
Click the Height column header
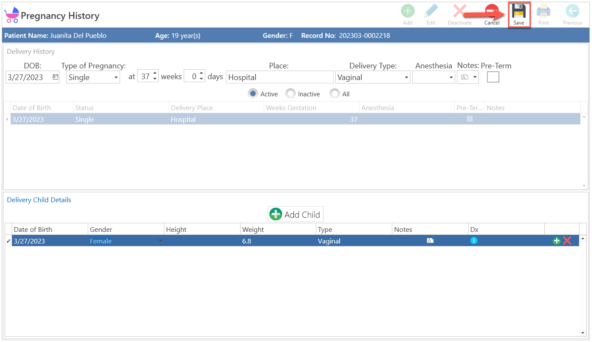coord(202,229)
